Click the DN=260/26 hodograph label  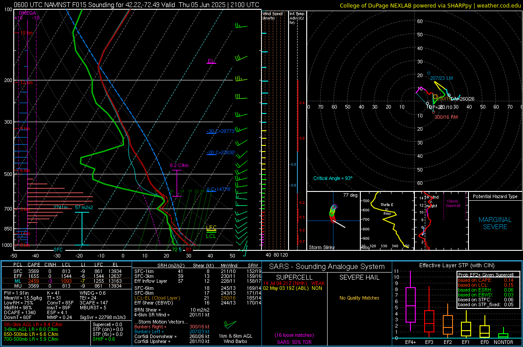click(462, 99)
